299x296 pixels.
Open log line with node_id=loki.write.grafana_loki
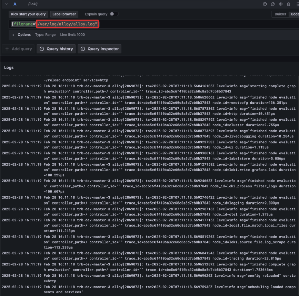[149, 170]
